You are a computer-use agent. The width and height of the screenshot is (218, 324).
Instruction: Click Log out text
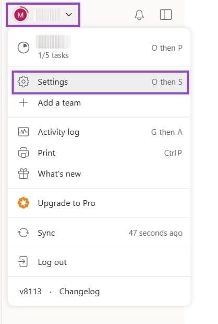tap(52, 262)
